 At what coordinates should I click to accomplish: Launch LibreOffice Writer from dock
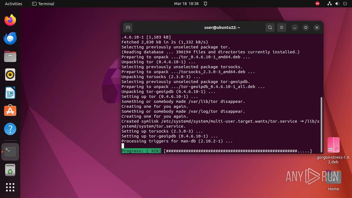pos(10,93)
